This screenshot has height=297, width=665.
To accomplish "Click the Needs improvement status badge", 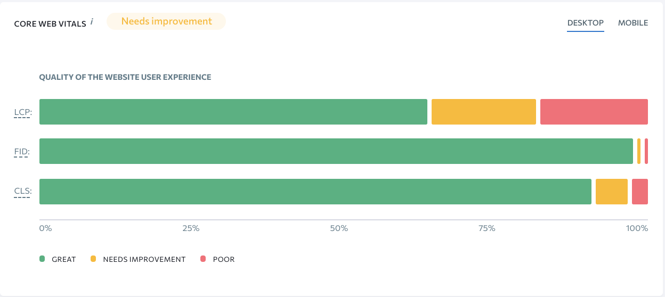I will point(166,21).
